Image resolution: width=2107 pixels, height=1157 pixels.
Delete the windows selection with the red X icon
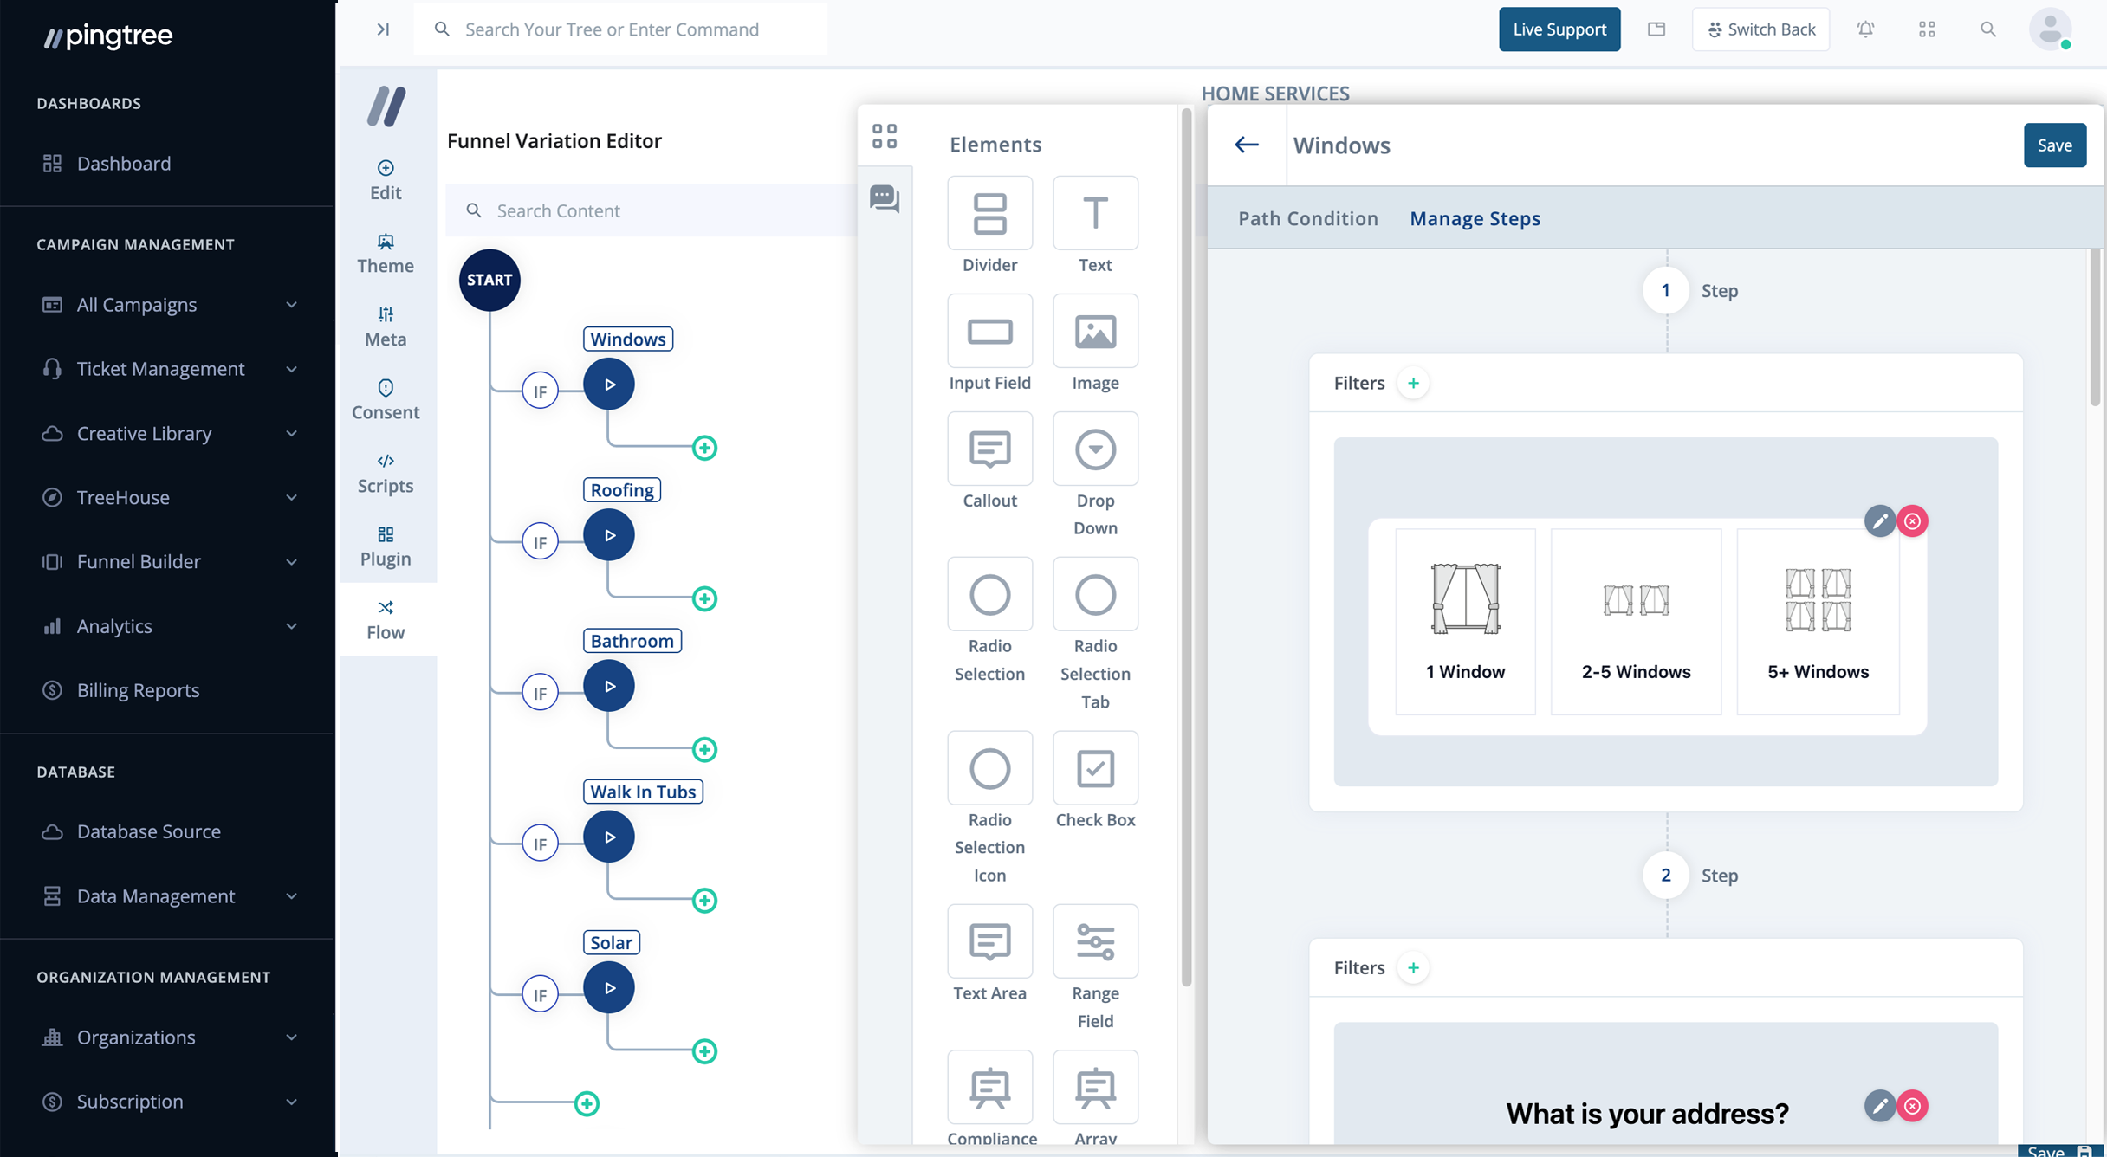coord(1912,521)
